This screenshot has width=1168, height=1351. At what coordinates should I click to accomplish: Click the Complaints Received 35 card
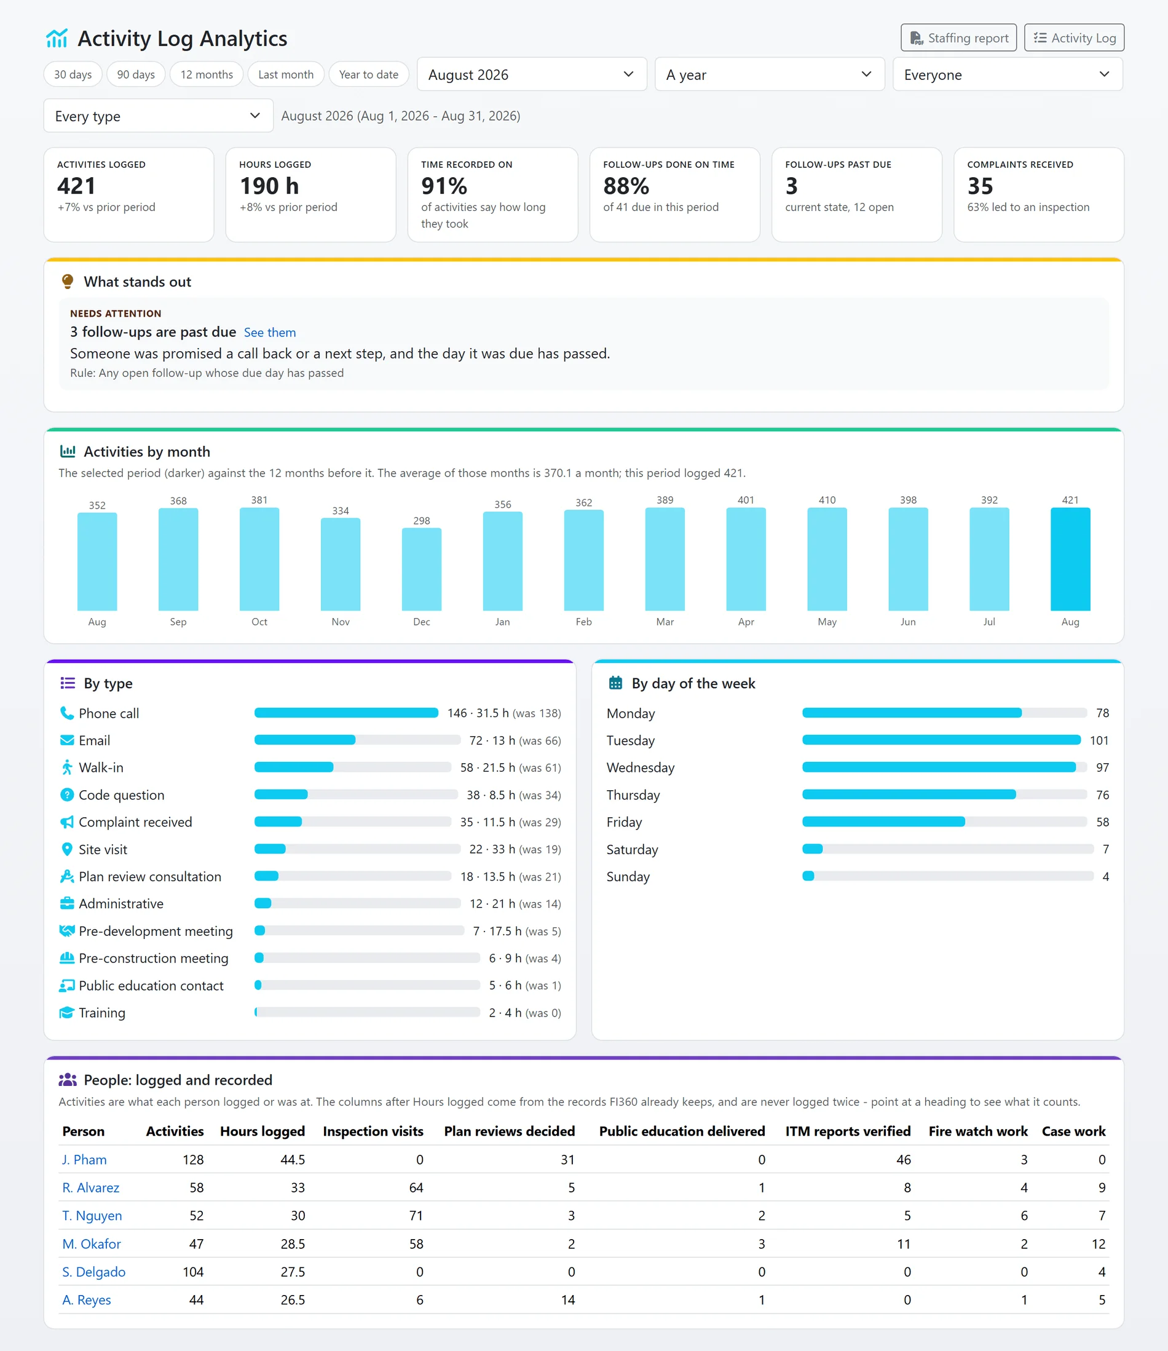pyautogui.click(x=1038, y=194)
